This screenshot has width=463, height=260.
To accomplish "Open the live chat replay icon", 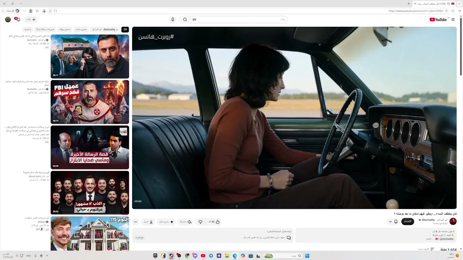I will [x=289, y=238].
